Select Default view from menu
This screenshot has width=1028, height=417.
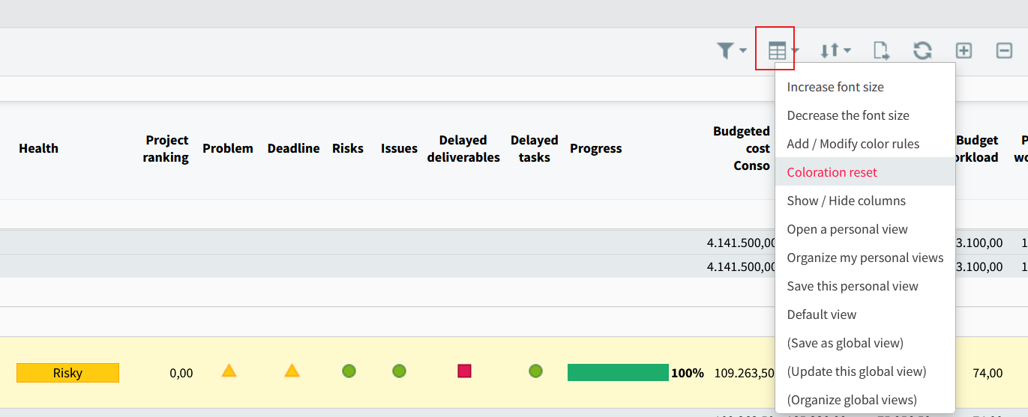pyautogui.click(x=821, y=314)
